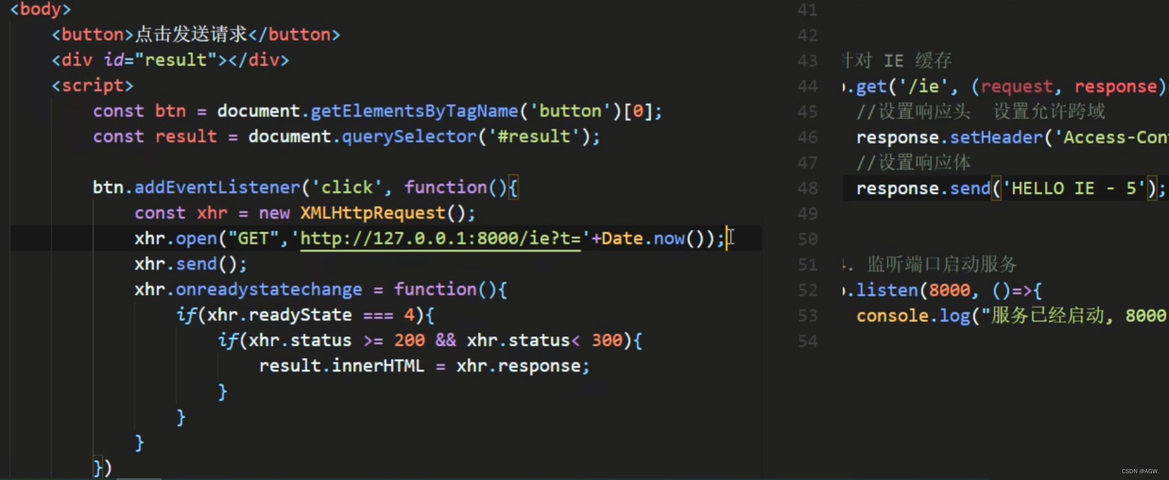Place cursor on getElementsByTagName
1169x480 pixels.
(415, 111)
